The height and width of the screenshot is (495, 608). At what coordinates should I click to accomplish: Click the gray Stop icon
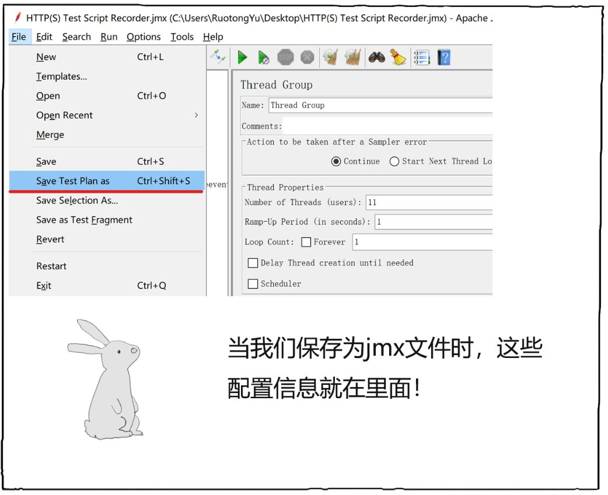285,58
